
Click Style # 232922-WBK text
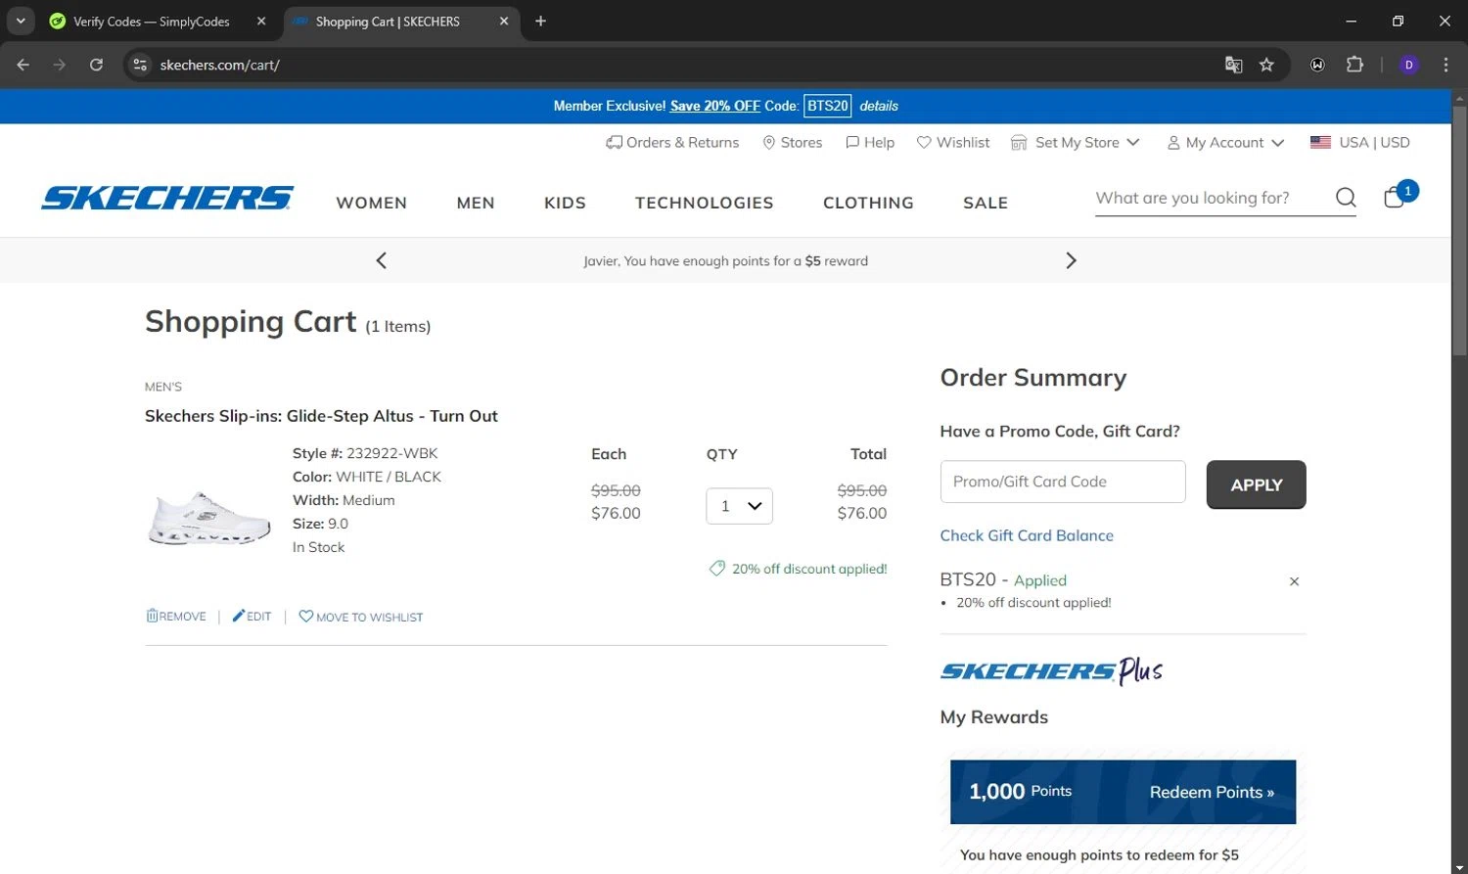click(365, 453)
